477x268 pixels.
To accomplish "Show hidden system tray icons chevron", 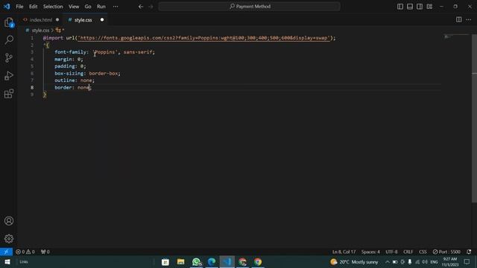I will tap(387, 261).
